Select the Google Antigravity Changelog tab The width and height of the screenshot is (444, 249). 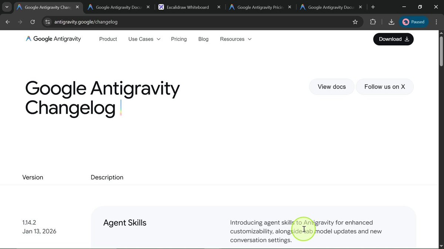click(x=47, y=7)
